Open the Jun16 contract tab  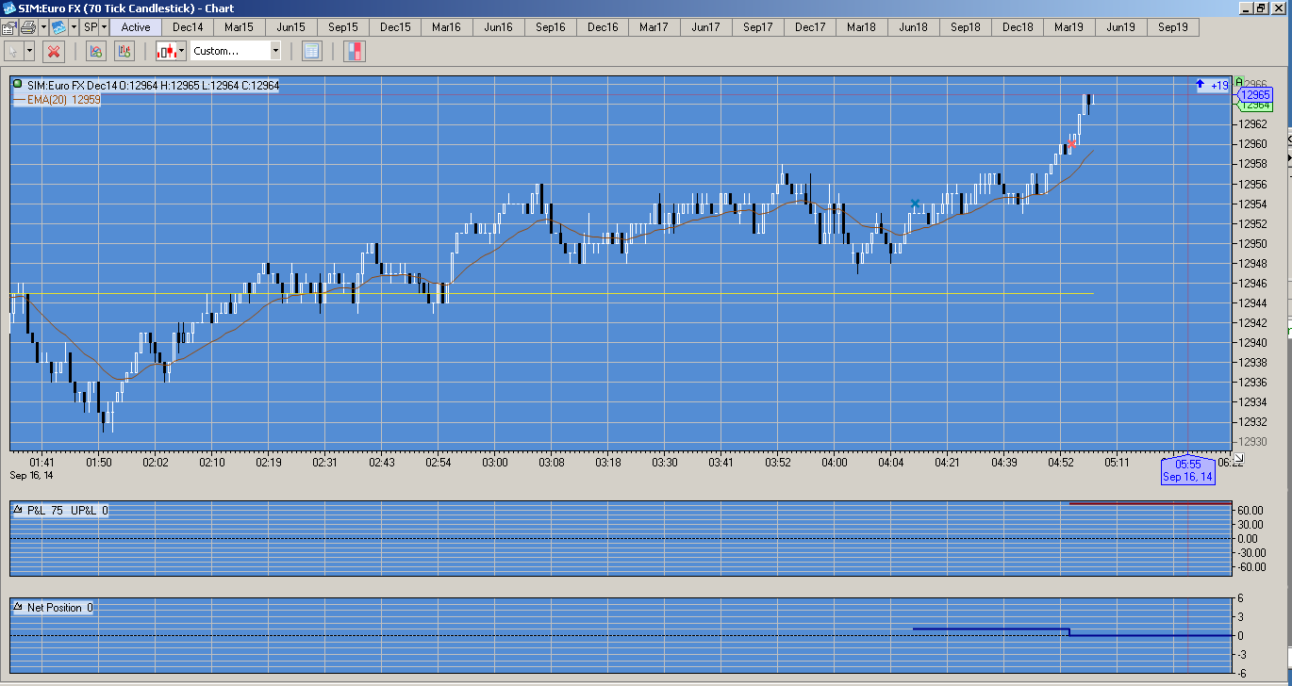click(x=499, y=27)
